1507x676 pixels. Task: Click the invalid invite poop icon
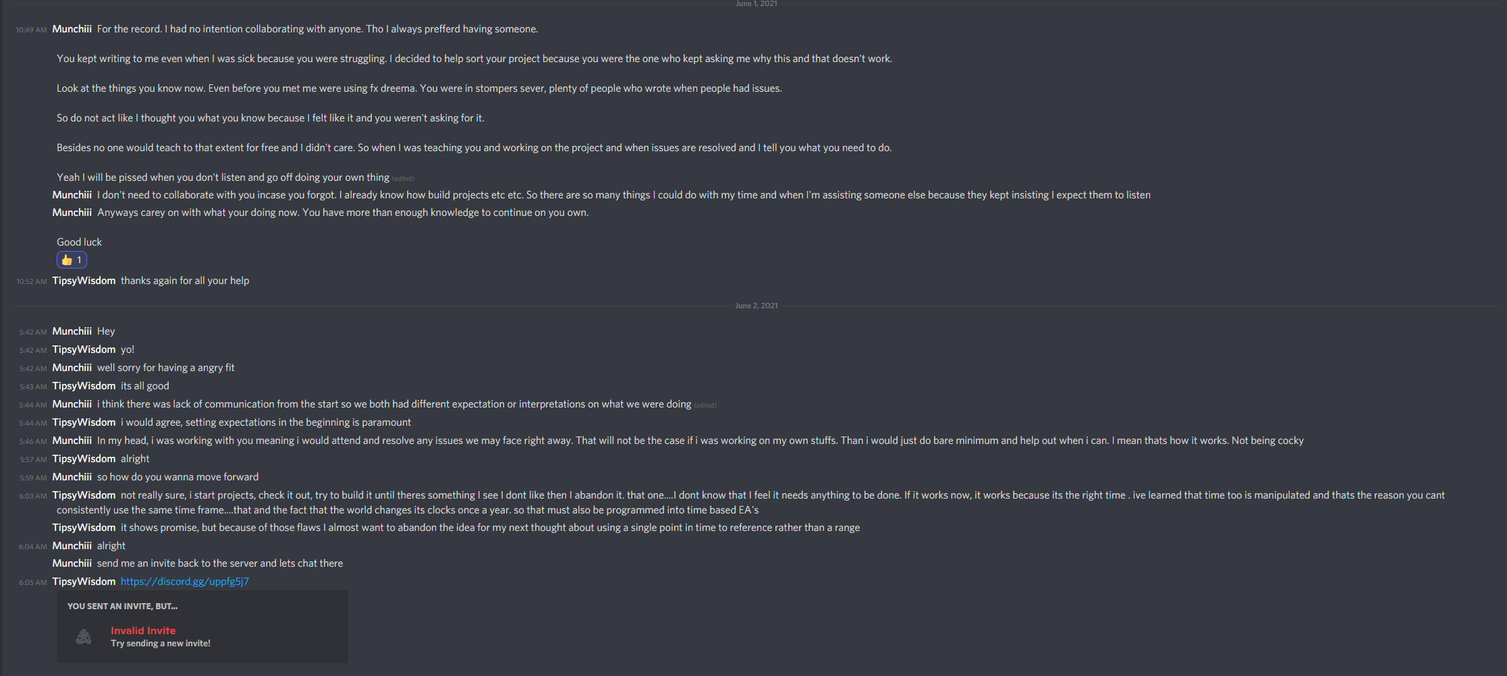(x=84, y=636)
